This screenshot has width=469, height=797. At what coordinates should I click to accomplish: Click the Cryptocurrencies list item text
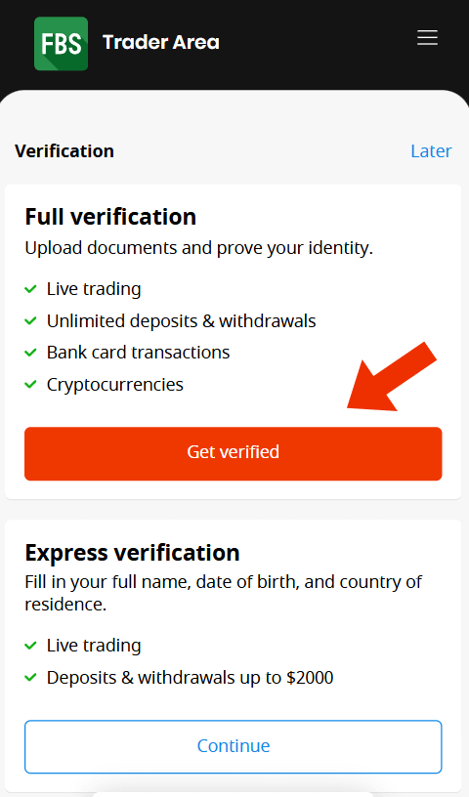pos(115,385)
